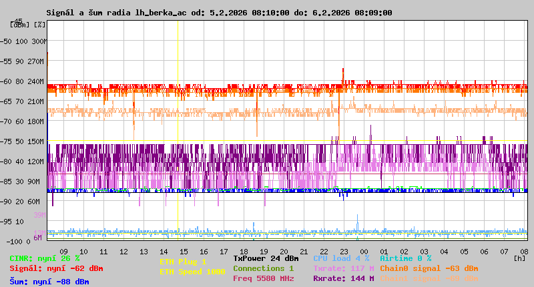Click hour label "23" on the time axis
The width and height of the screenshot is (534, 287).
(344, 252)
